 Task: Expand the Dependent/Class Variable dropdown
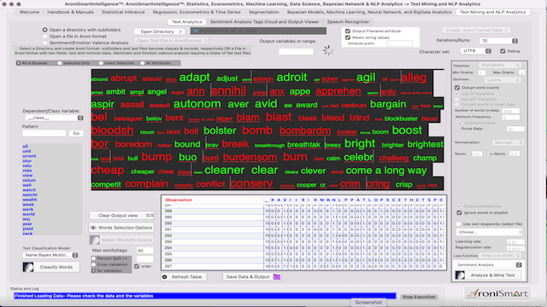click(53, 118)
